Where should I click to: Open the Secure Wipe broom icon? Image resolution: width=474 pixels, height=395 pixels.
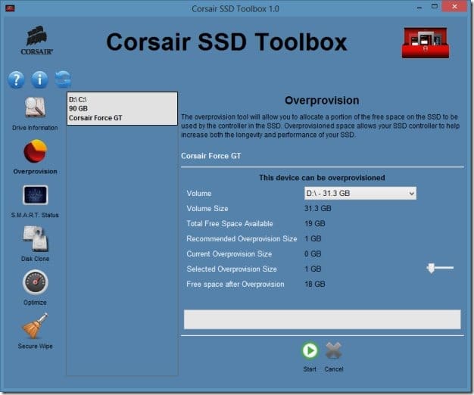point(35,326)
